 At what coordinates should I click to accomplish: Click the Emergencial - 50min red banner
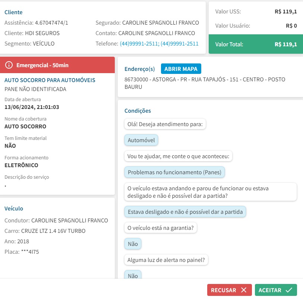[x=57, y=65]
